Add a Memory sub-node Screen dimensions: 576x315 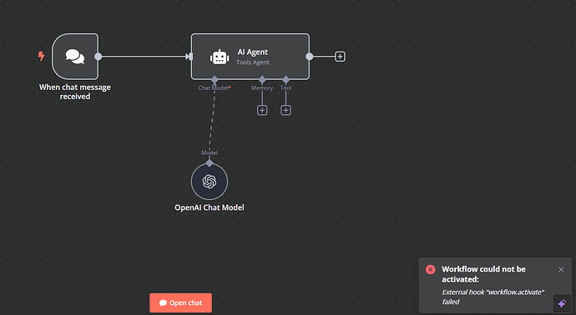262,110
